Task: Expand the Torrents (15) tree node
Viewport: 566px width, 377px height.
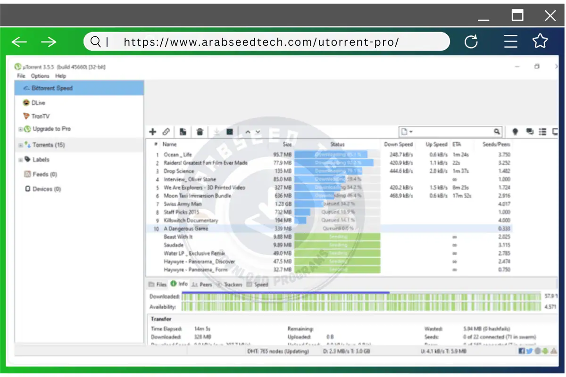Action: coord(20,145)
